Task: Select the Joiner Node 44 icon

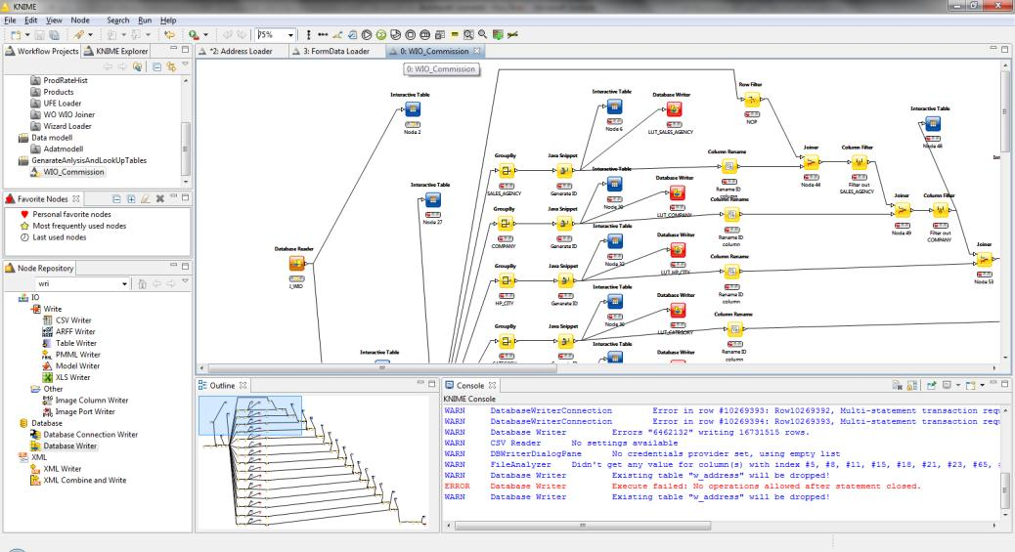Action: 811,162
